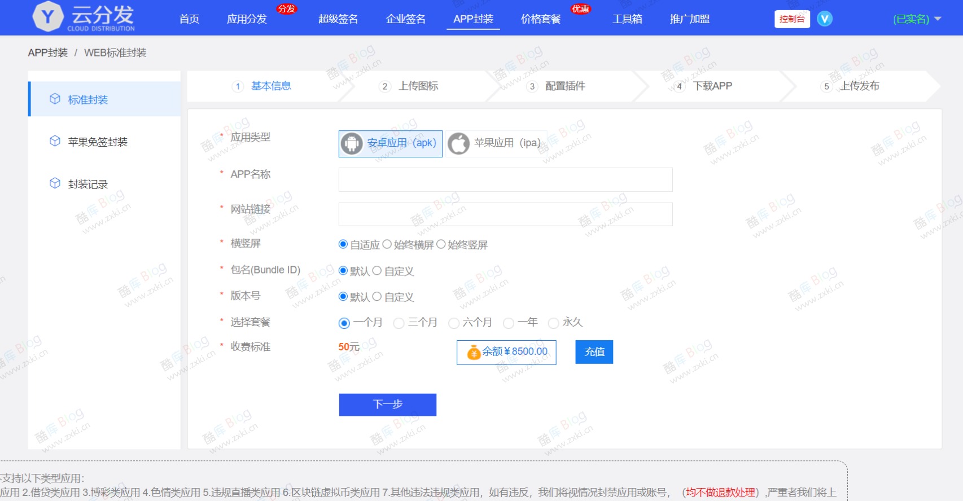Choose 默认 for 包名 Bundle ID
The height and width of the screenshot is (501, 963).
click(x=343, y=270)
